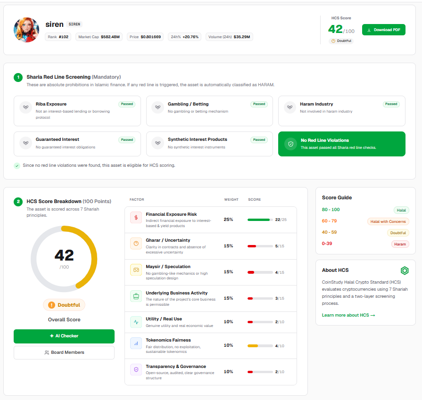The image size is (422, 400).
Task: Click the Halal with Concerns tag
Action: coord(388,221)
